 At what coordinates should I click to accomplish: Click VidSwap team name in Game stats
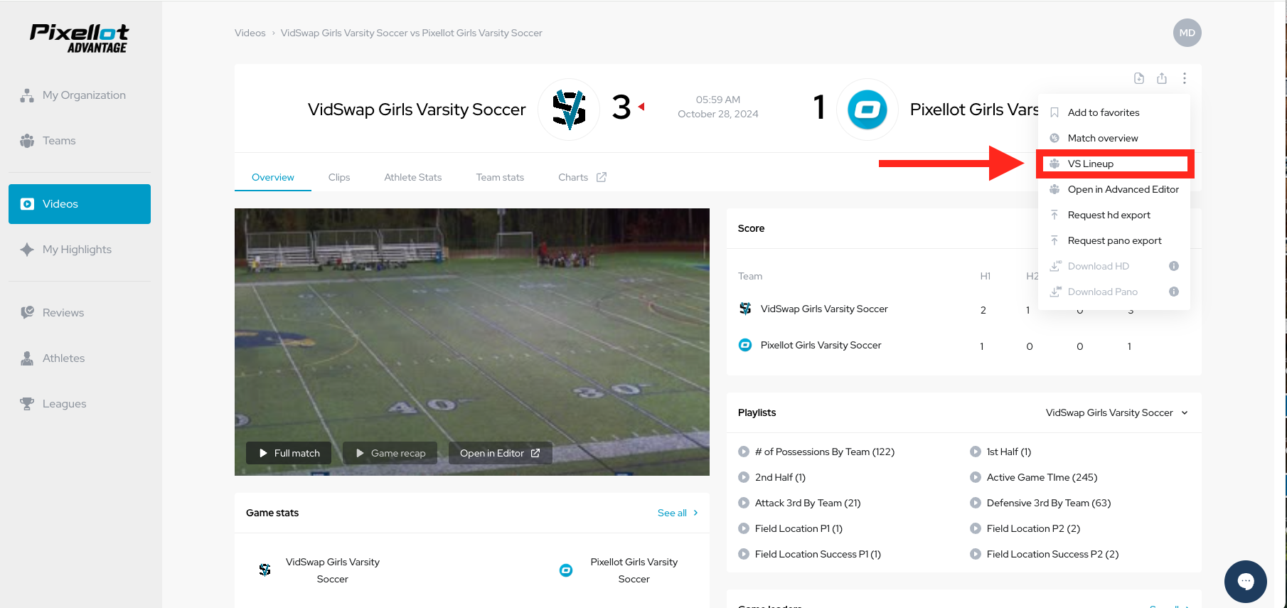(333, 570)
